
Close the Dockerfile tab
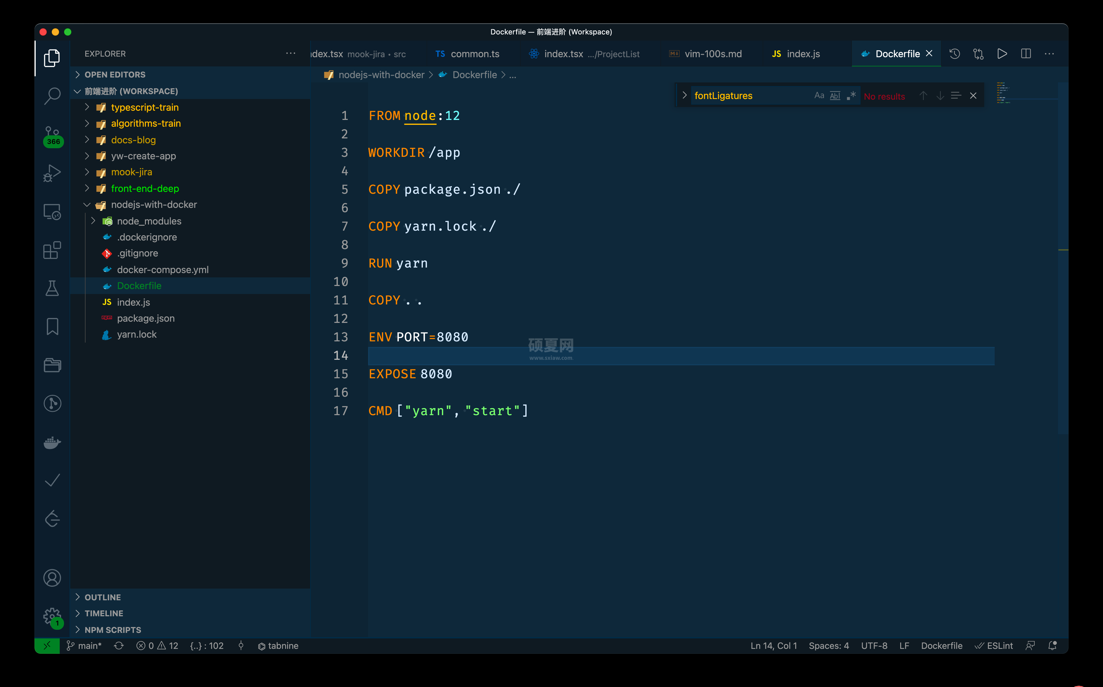(929, 53)
